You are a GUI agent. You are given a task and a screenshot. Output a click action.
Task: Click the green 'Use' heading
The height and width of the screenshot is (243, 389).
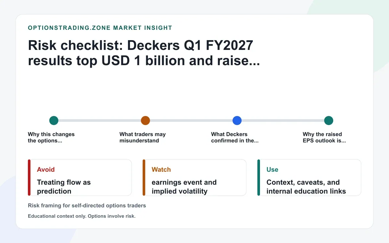pyautogui.click(x=272, y=169)
